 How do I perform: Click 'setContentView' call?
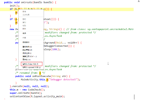pos(20,96)
